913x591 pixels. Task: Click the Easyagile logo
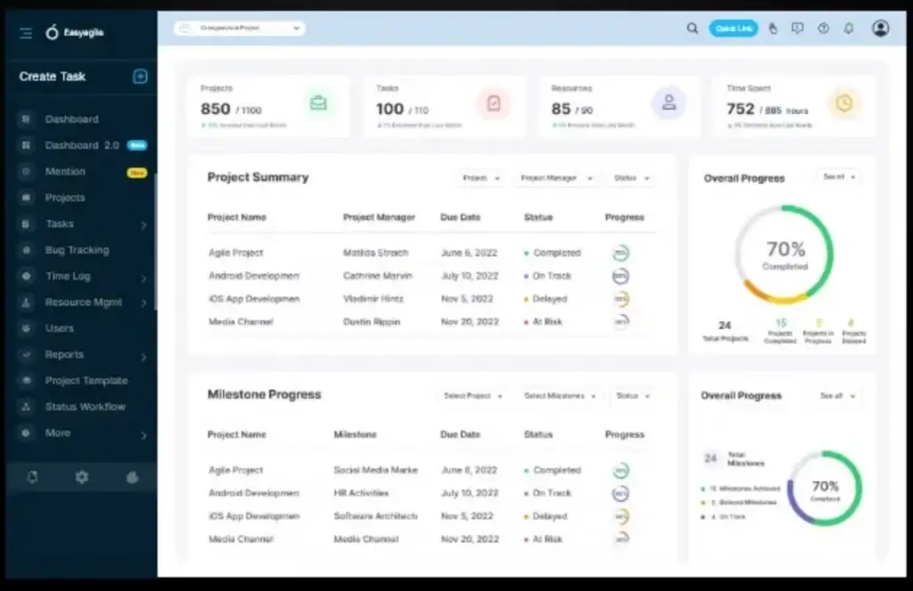75,33
